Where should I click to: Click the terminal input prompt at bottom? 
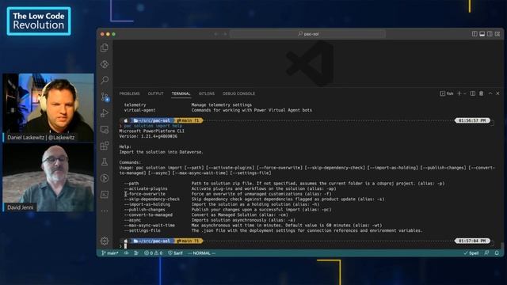pyautogui.click(x=125, y=246)
